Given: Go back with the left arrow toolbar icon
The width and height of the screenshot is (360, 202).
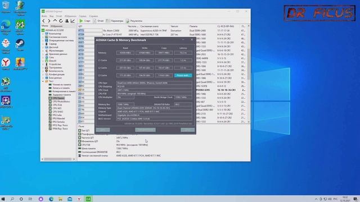Looking at the screenshot, I should 43,21.
